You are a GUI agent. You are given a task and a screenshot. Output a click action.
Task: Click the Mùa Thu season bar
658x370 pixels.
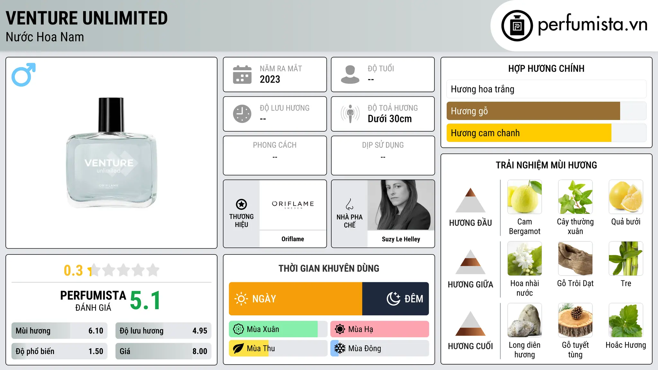[278, 348]
